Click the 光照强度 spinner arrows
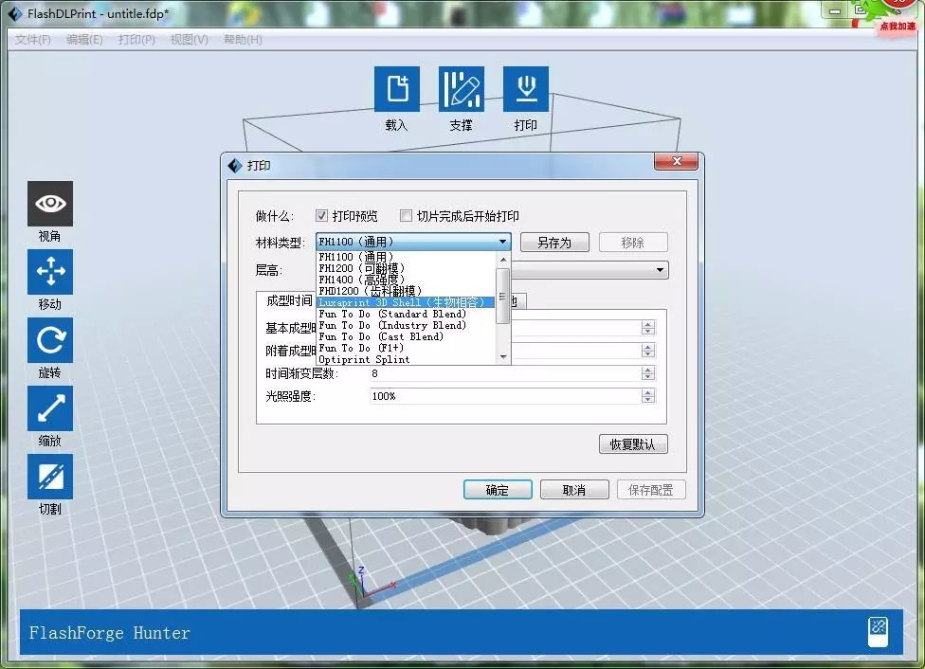Screen dimensions: 925x669 (647, 396)
